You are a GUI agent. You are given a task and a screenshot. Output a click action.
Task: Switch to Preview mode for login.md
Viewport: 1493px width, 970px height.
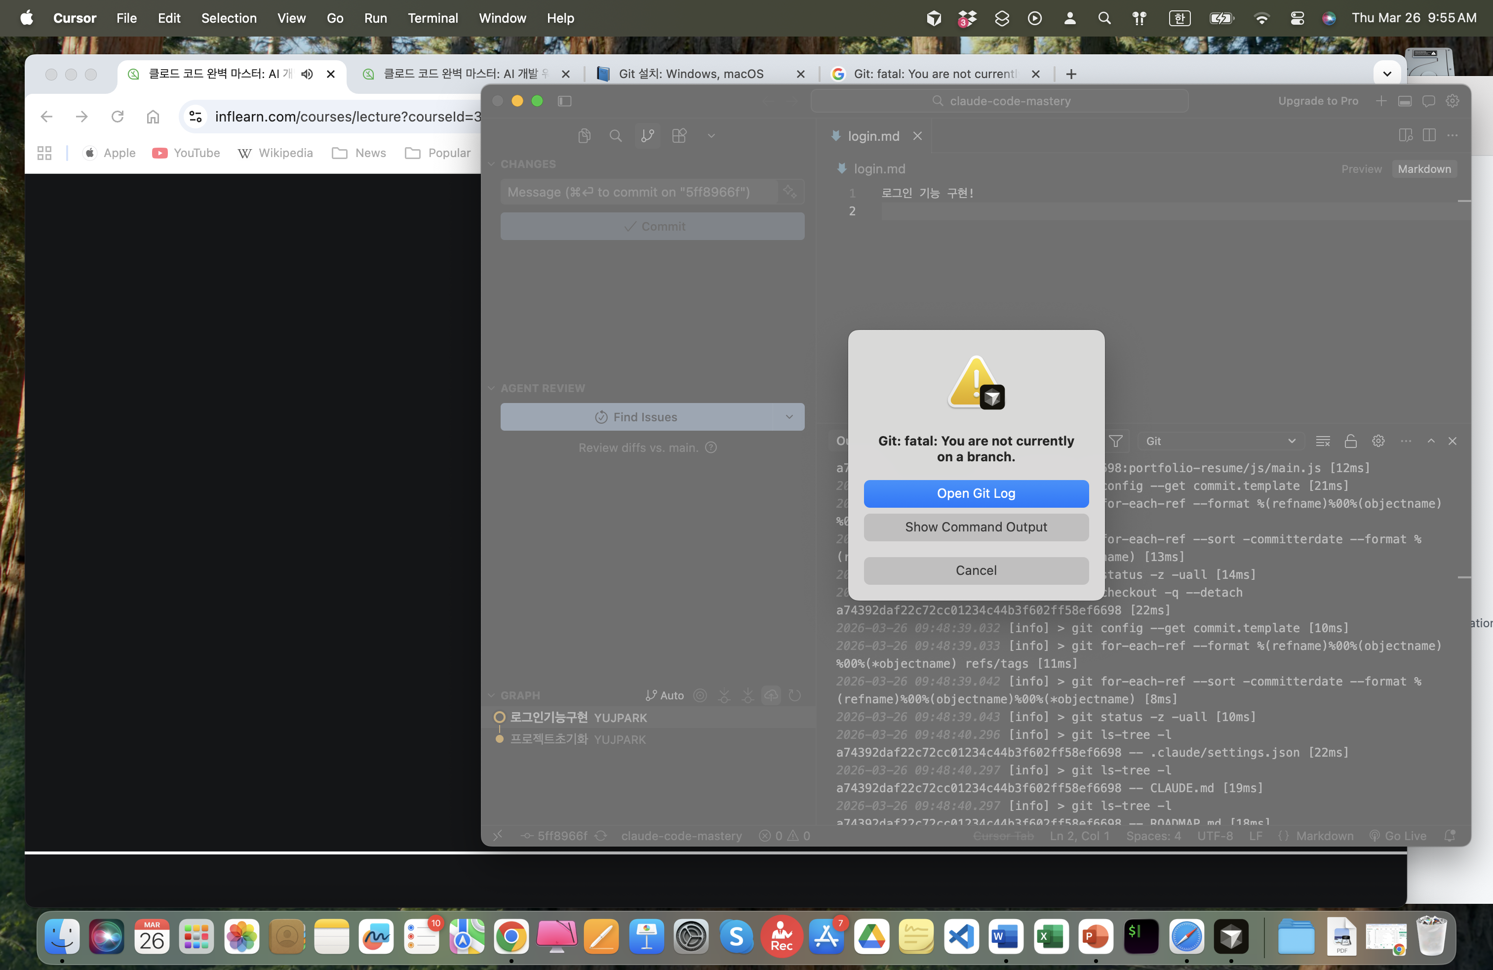1361,169
